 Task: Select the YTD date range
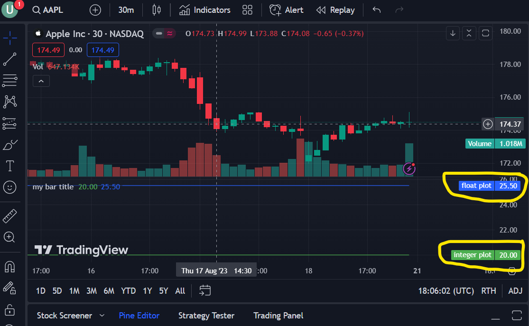(x=128, y=291)
